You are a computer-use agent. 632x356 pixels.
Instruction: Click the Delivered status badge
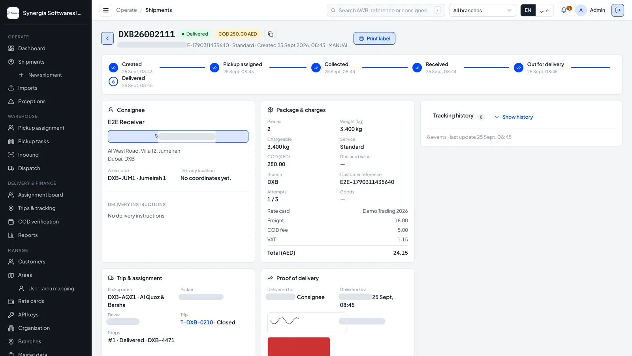[x=195, y=34]
